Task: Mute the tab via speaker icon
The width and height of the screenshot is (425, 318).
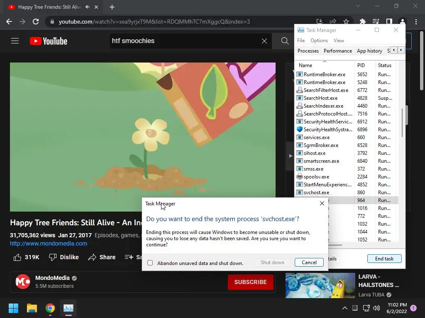Action: point(87,7)
